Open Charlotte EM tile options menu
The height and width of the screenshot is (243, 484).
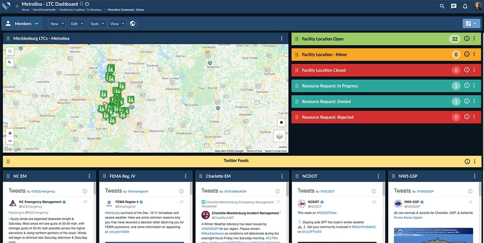pos(282,176)
